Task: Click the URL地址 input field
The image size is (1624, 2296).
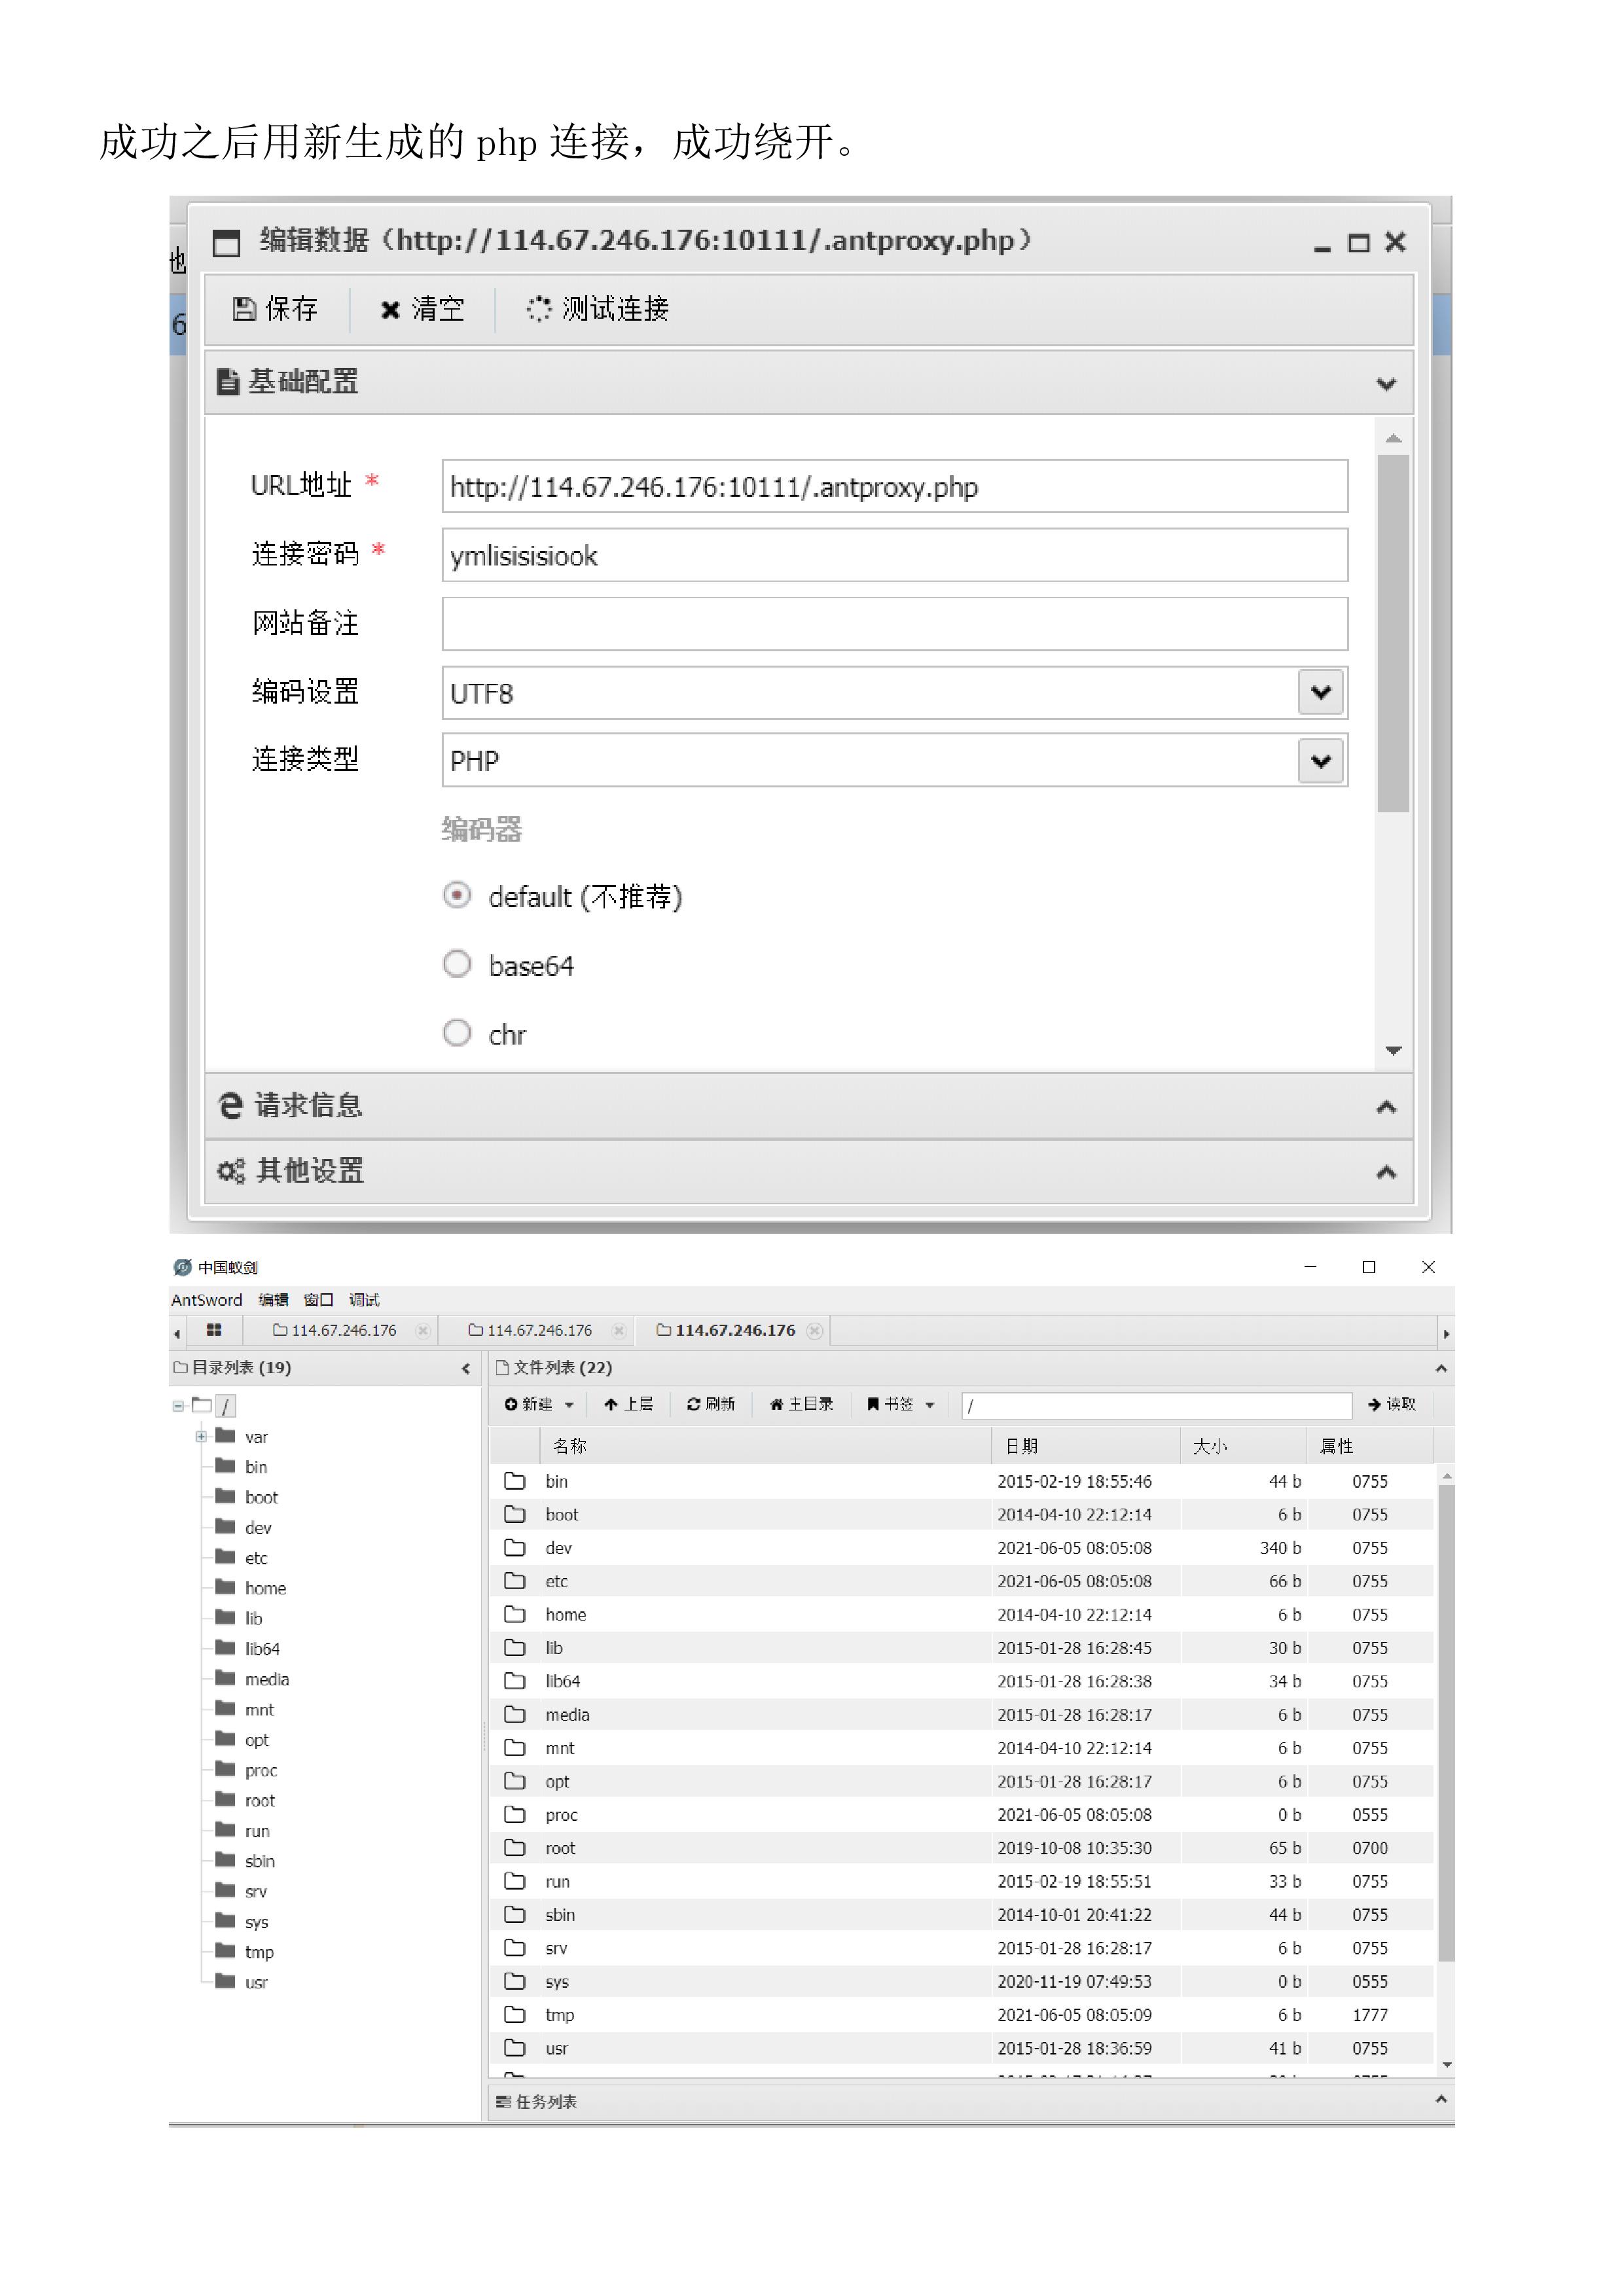Action: 894,487
